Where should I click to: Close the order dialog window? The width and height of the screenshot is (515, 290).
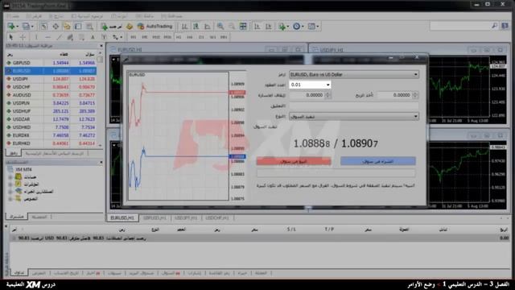pos(417,57)
